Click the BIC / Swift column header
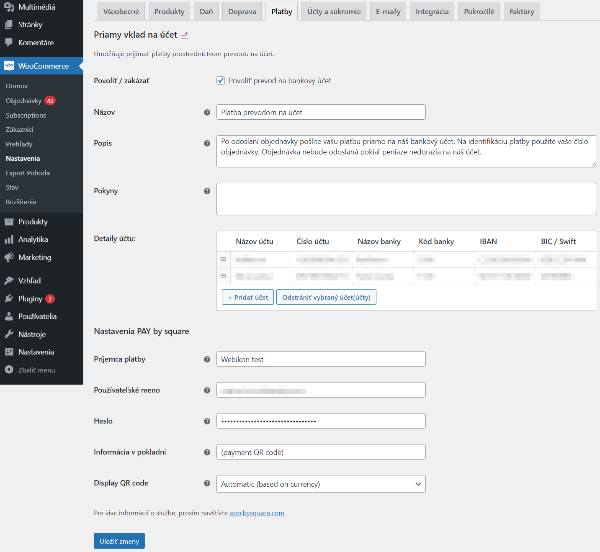 [558, 241]
